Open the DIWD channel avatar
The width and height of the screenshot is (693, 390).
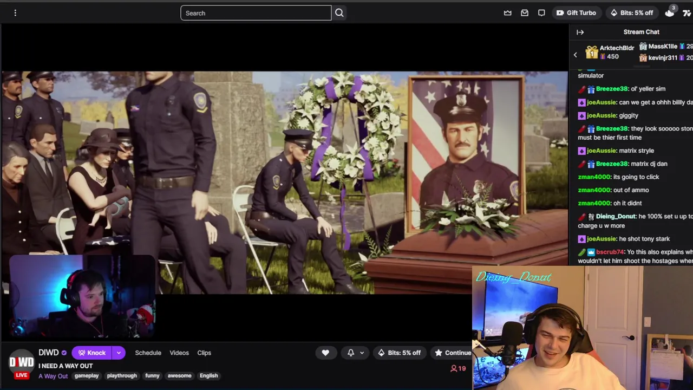(22, 363)
